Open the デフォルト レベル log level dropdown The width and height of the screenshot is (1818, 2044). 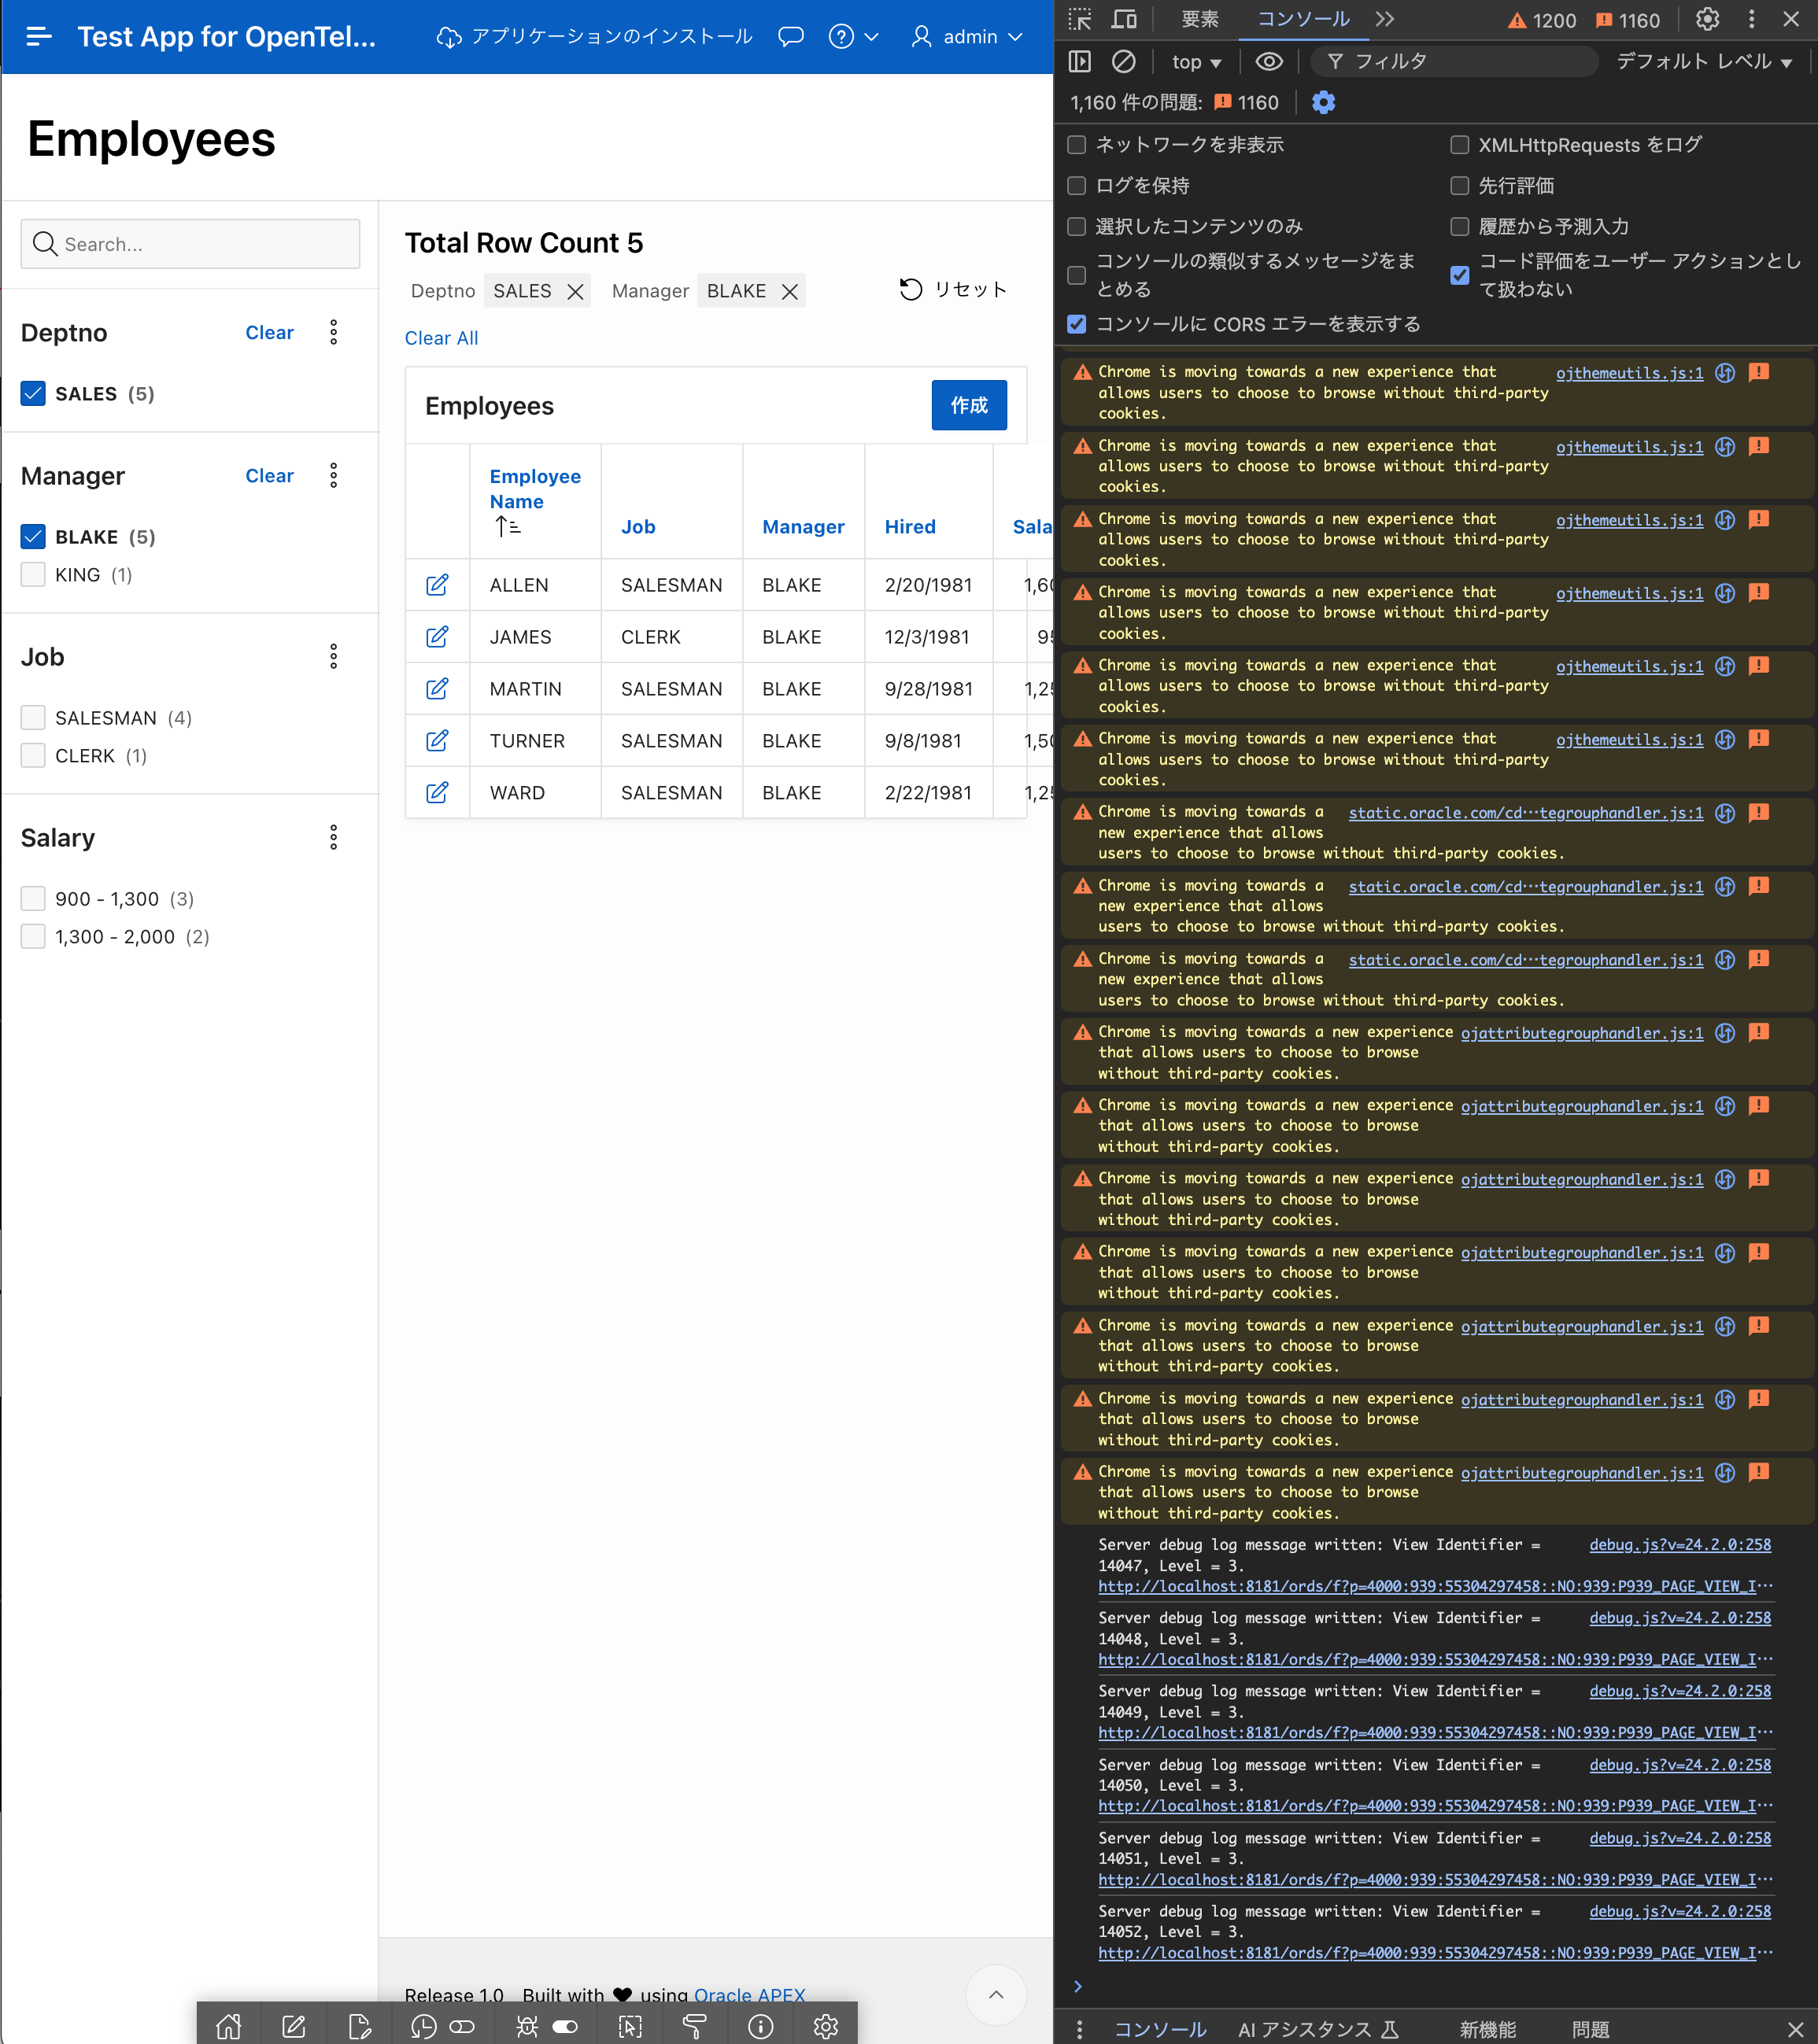pos(1703,62)
